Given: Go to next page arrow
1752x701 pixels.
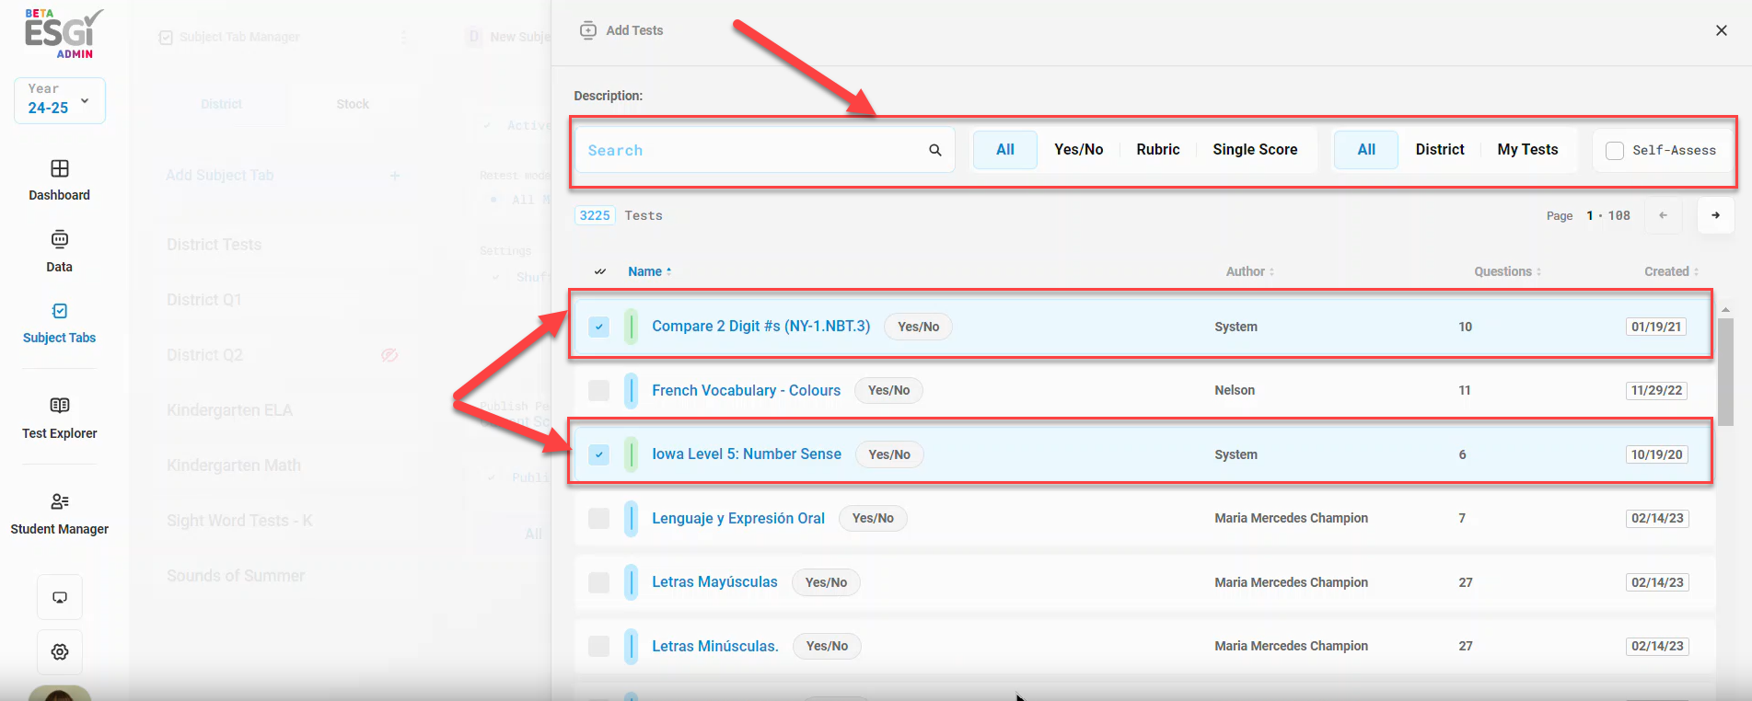Looking at the screenshot, I should pyautogui.click(x=1715, y=215).
